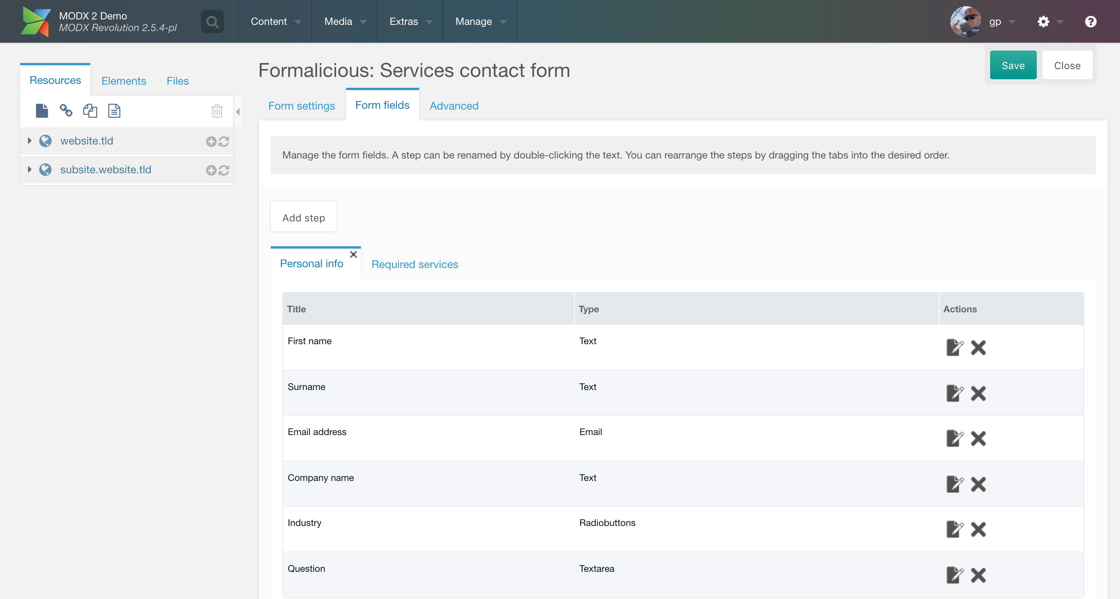
Task: Edit the Industry field
Action: [x=955, y=529]
